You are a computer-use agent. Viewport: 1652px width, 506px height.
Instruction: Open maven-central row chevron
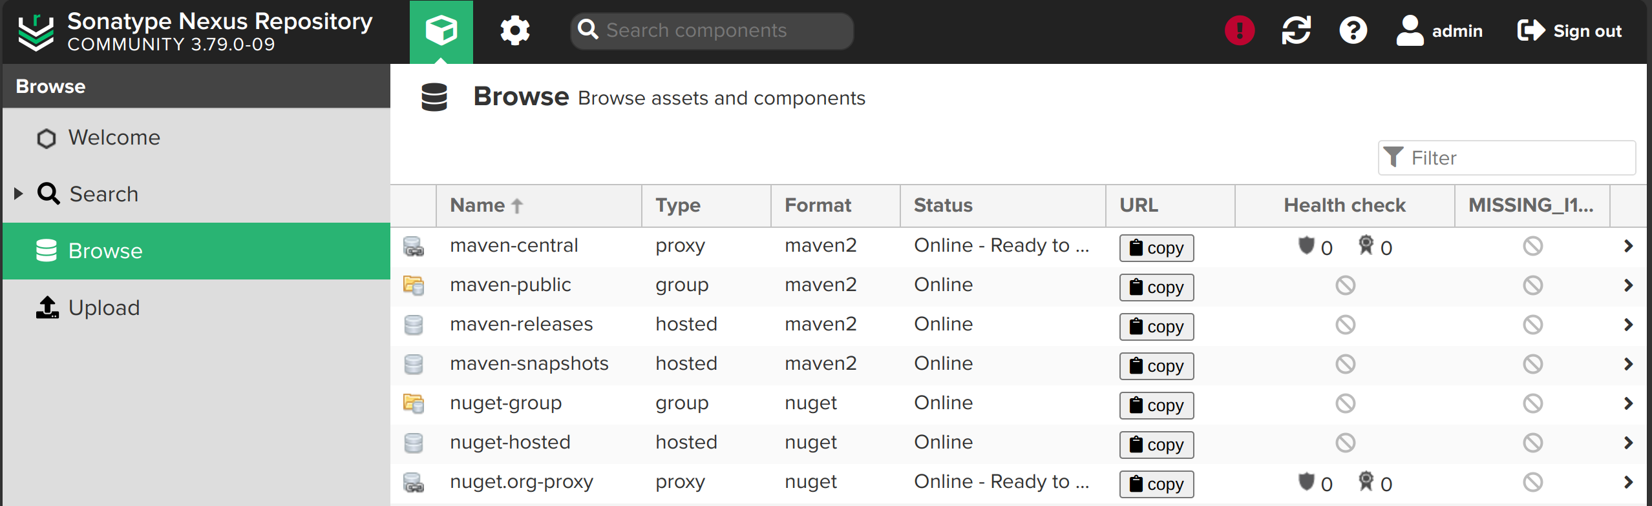tap(1628, 246)
